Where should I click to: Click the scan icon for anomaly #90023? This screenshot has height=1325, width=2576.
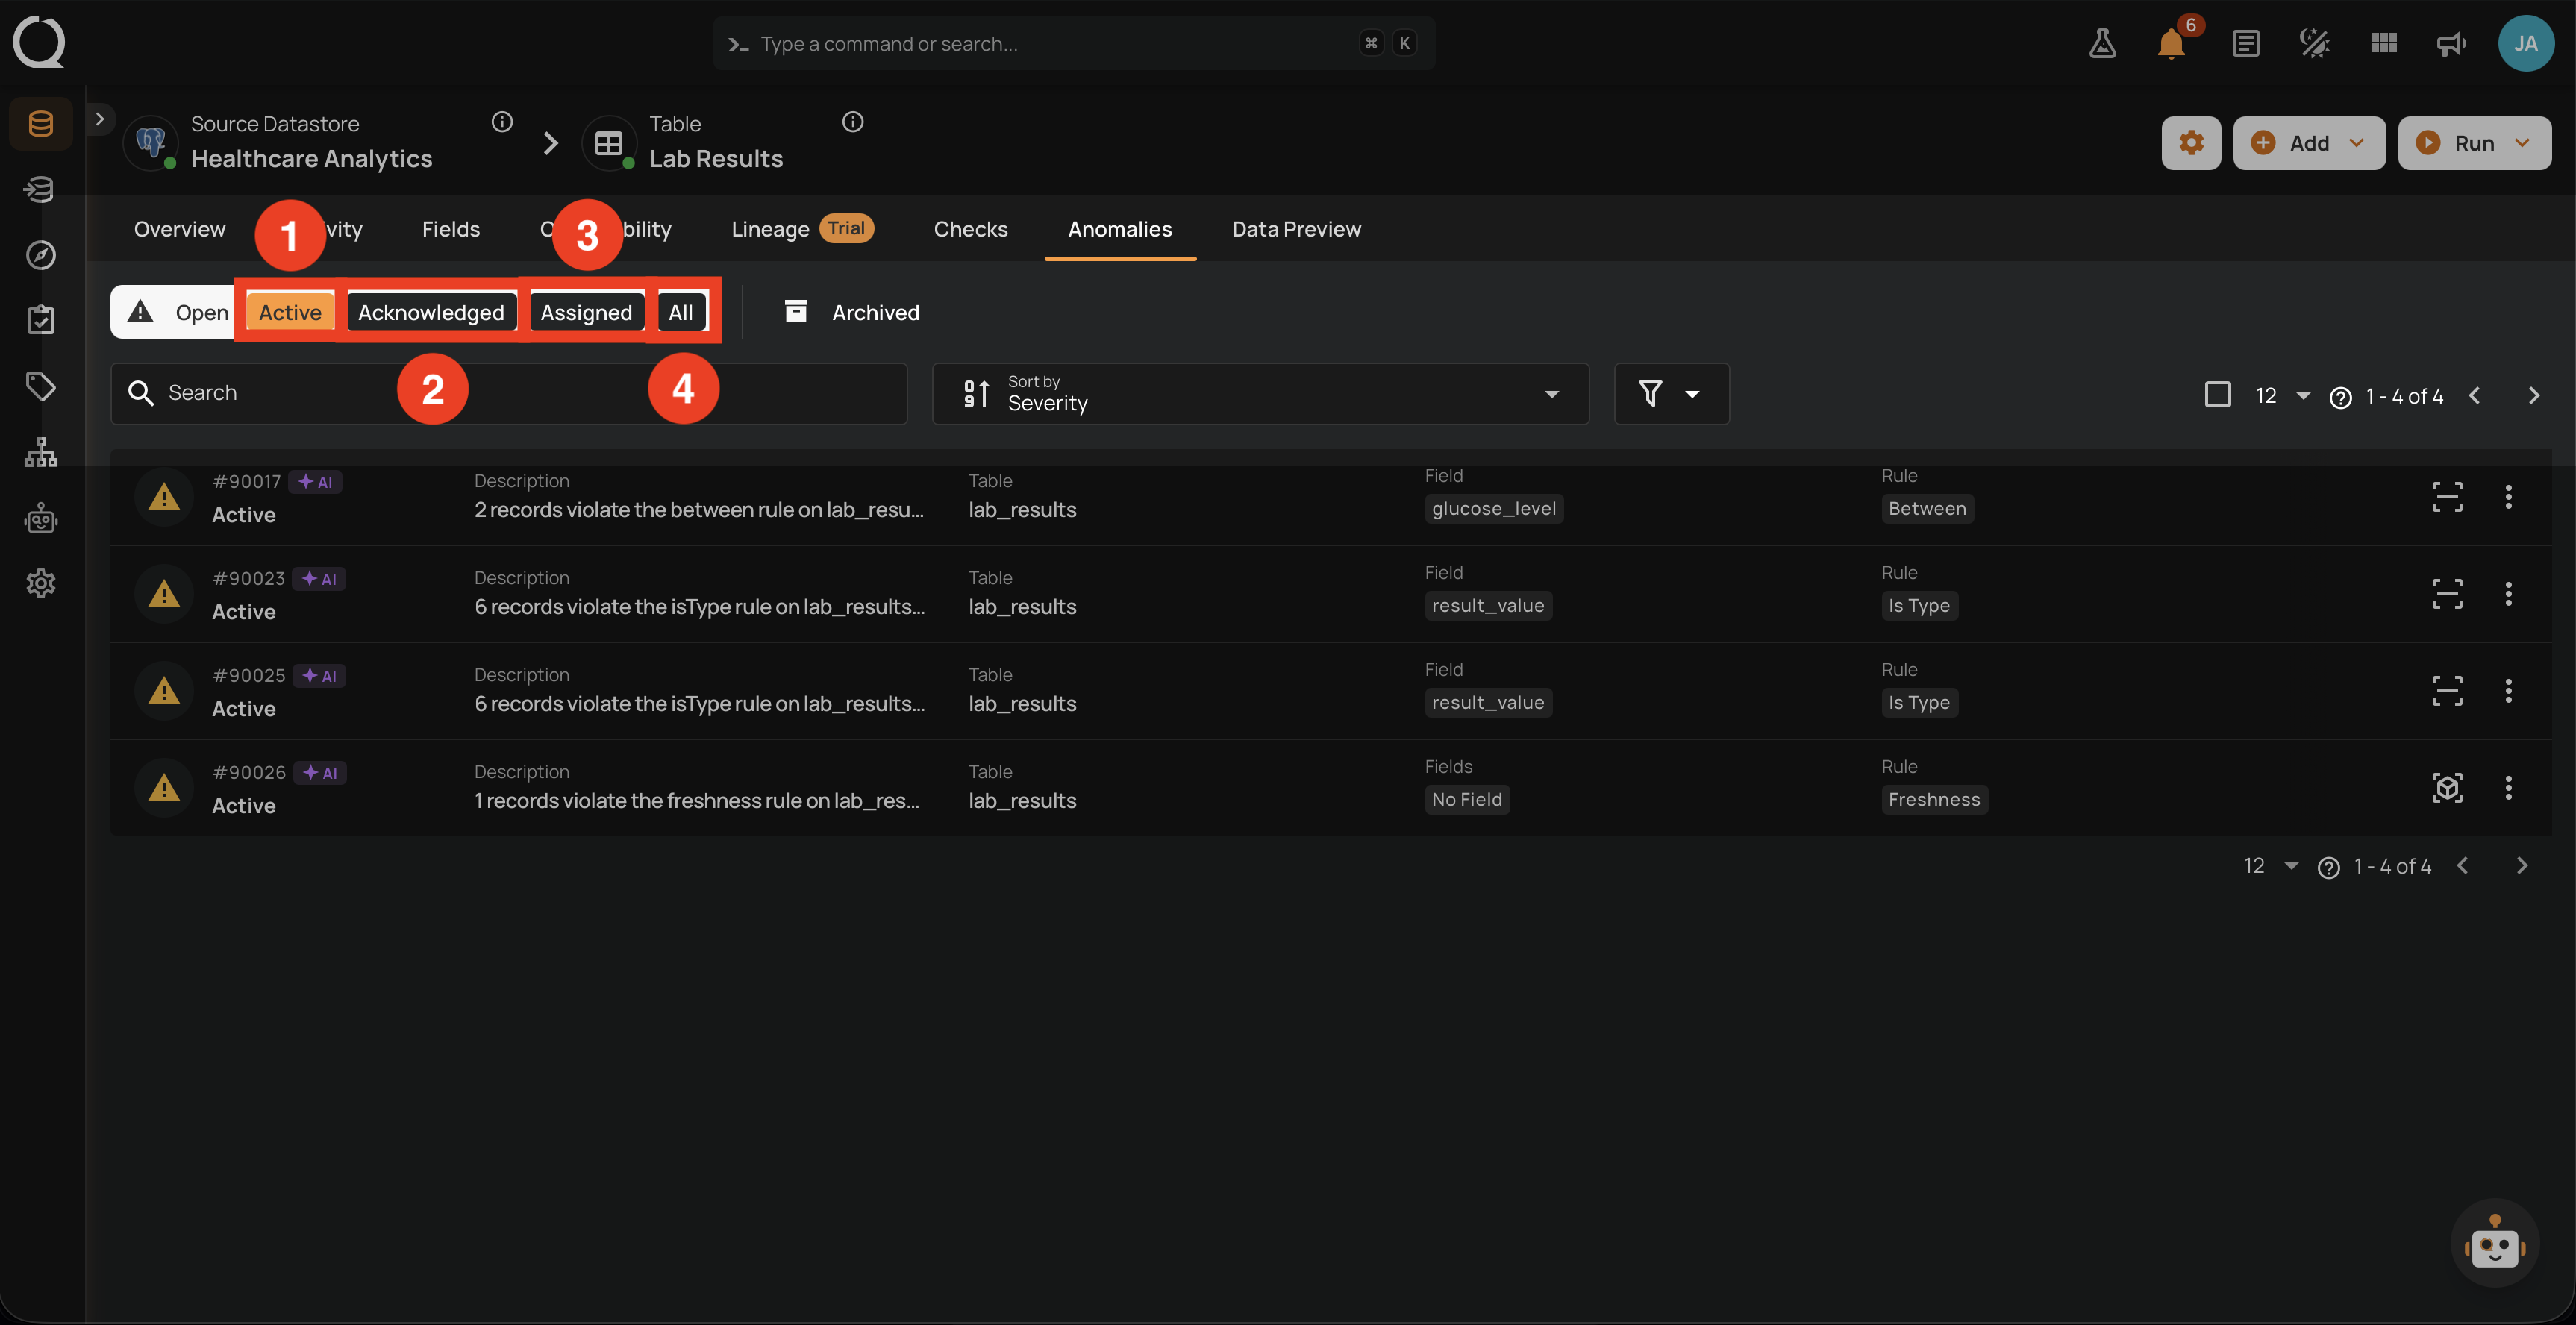pos(2447,594)
